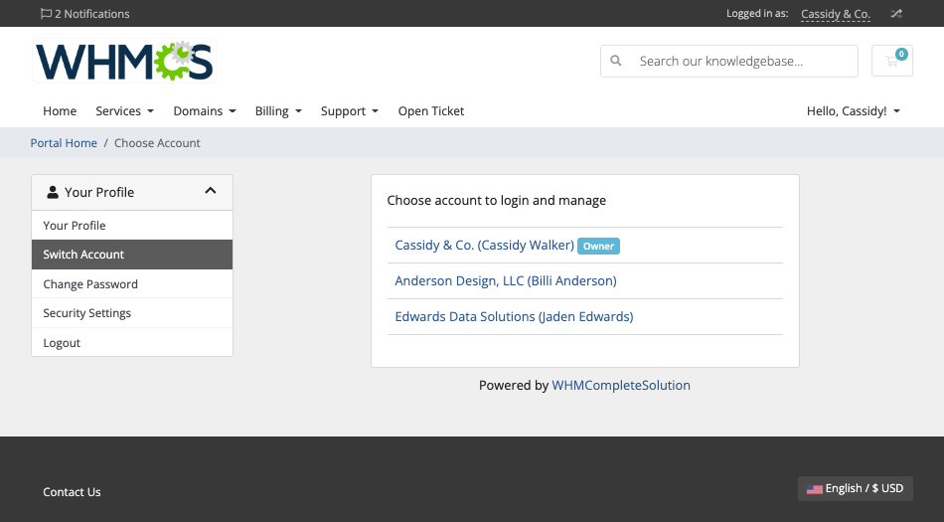Expand the Services dropdown menu

point(124,110)
